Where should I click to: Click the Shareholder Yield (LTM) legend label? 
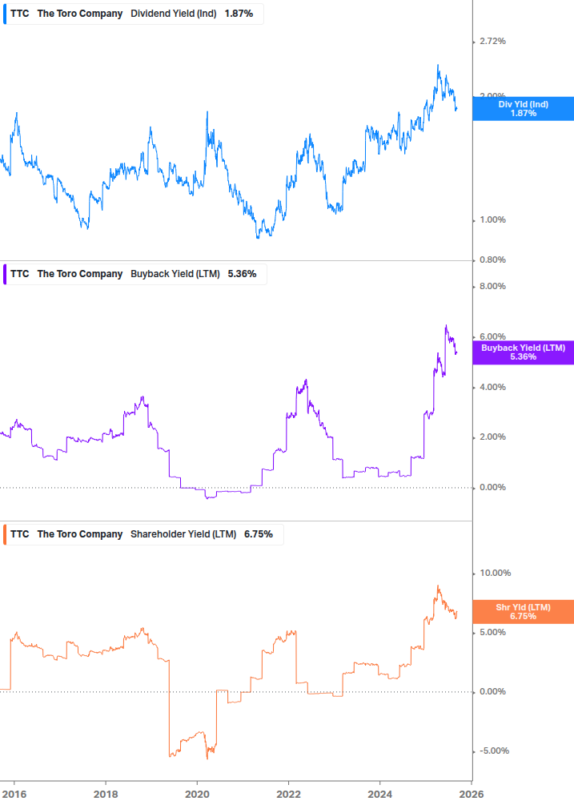click(183, 534)
